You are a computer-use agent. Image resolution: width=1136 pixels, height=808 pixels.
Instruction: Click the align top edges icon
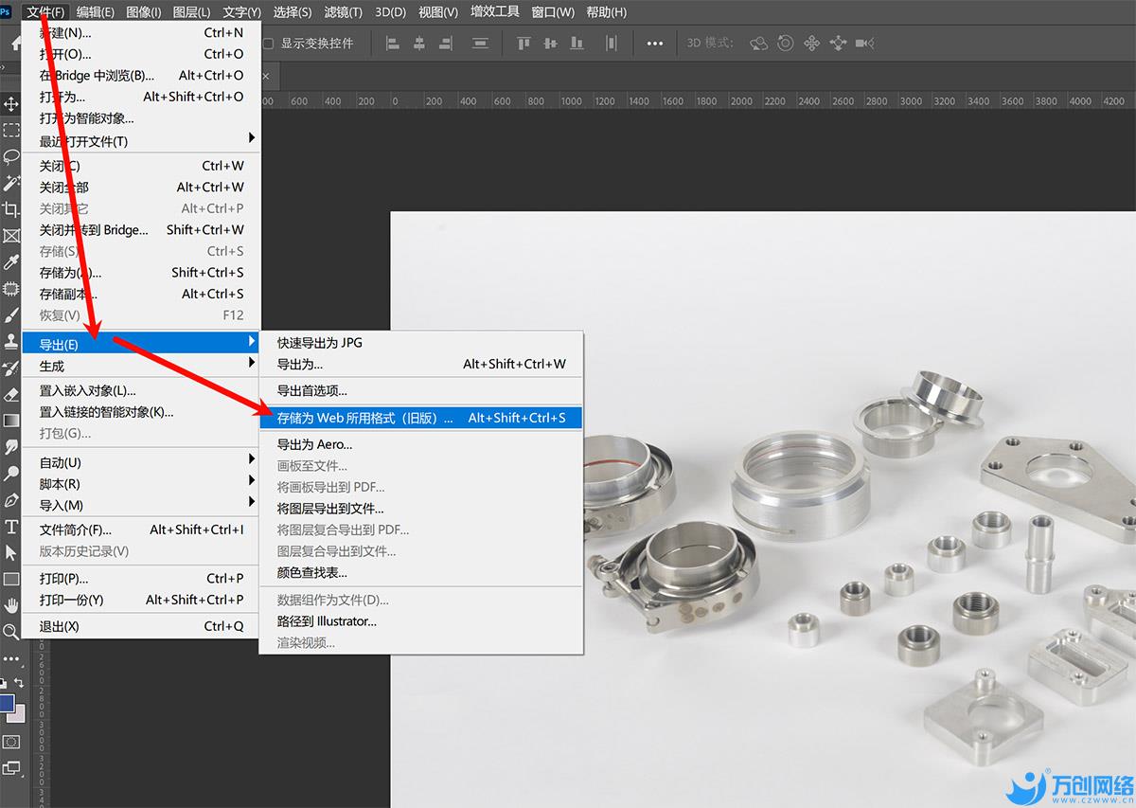[524, 44]
